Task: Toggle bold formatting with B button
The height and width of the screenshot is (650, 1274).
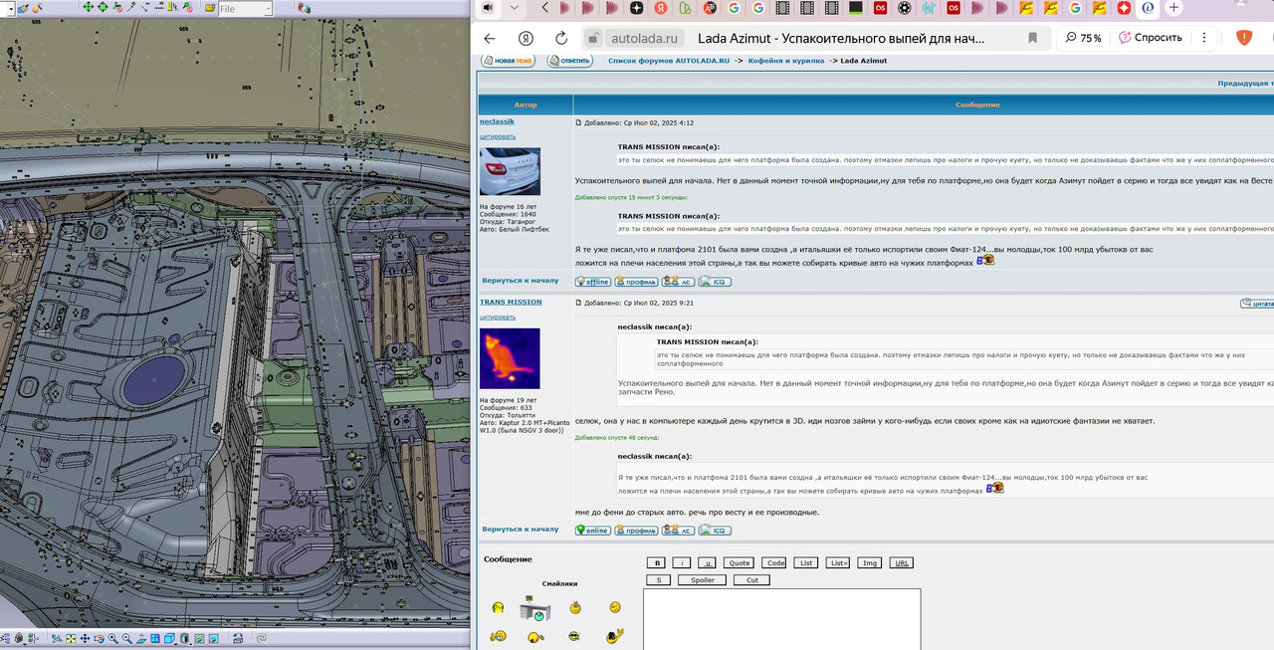Action: [656, 562]
